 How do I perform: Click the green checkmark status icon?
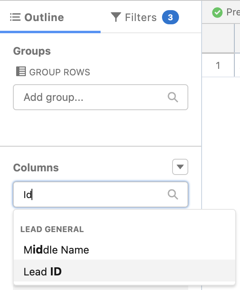[x=217, y=13]
